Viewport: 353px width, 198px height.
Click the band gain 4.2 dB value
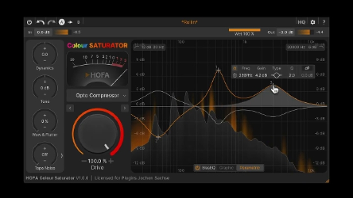261,75
